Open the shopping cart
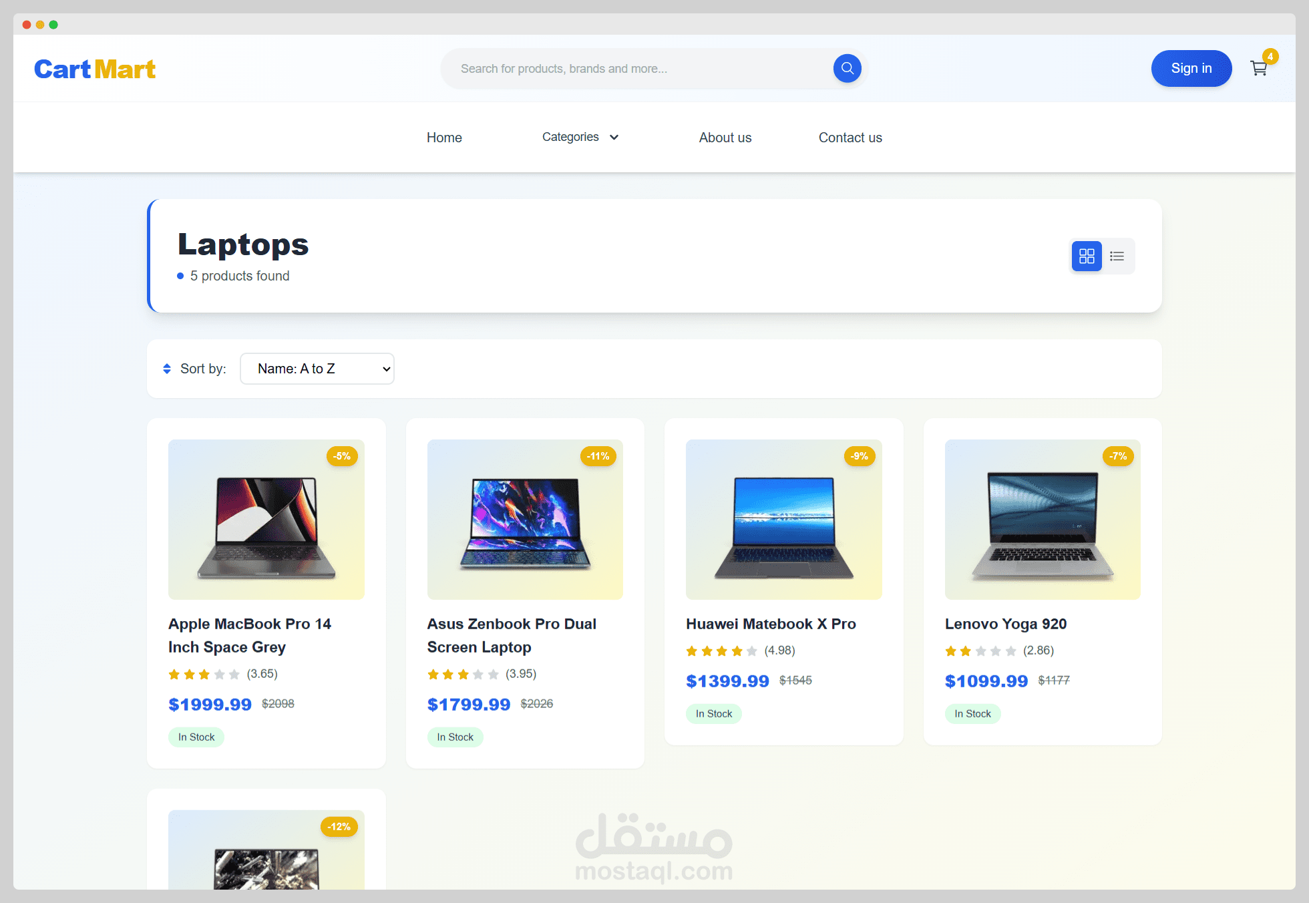1309x903 pixels. (x=1259, y=68)
